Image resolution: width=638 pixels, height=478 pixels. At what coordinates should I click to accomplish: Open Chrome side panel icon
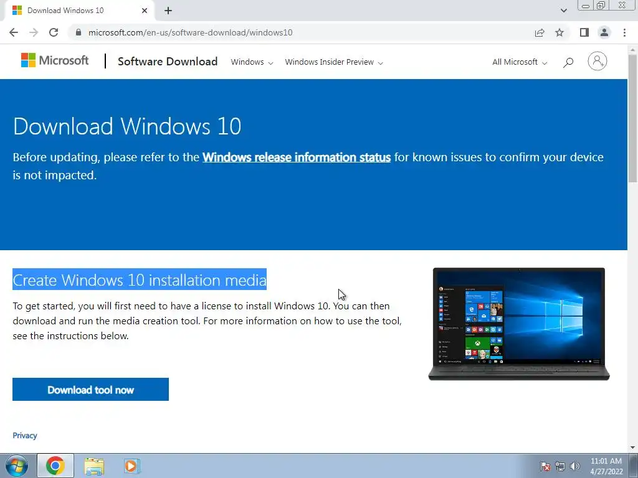584,32
